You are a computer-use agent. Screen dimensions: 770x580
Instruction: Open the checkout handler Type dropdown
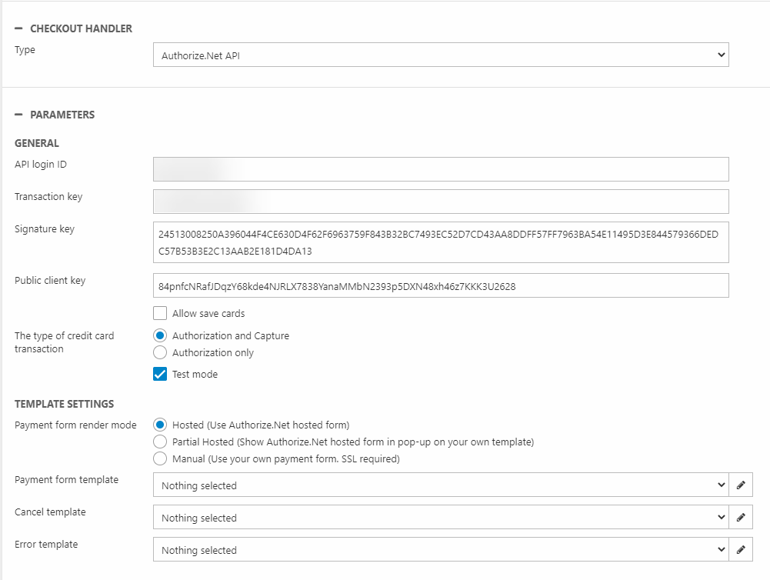click(x=440, y=55)
